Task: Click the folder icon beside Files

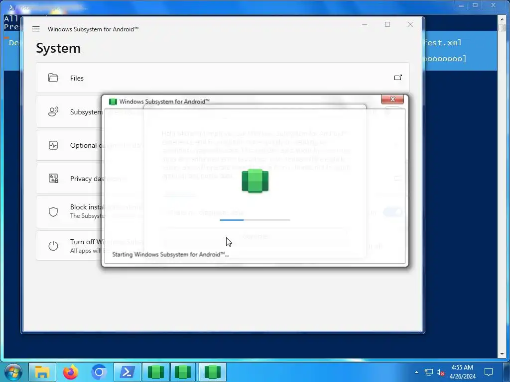Action: coord(53,78)
